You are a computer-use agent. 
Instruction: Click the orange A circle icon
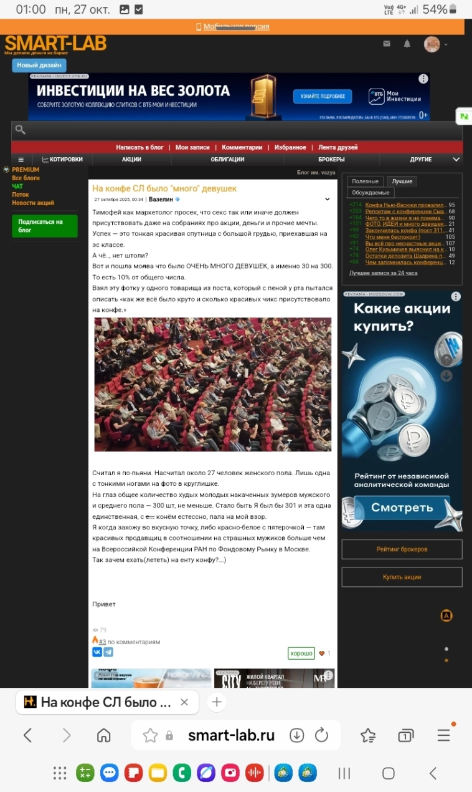(x=446, y=616)
